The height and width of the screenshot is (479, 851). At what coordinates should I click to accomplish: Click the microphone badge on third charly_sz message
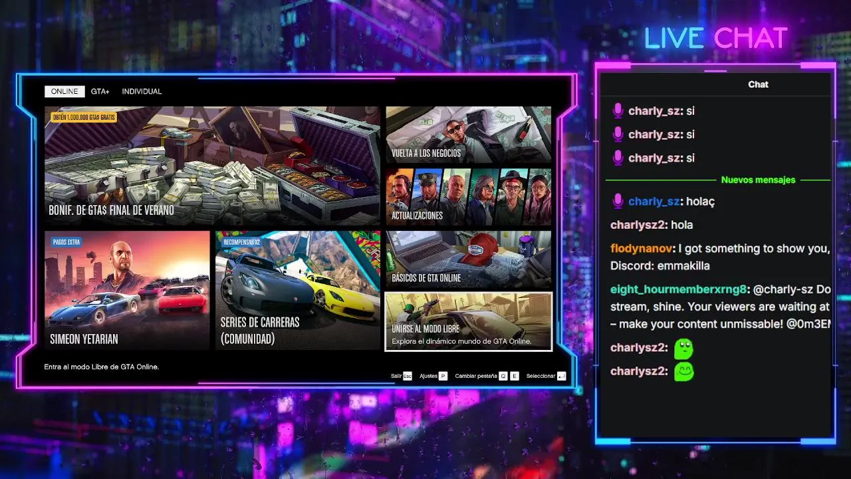[x=618, y=158]
